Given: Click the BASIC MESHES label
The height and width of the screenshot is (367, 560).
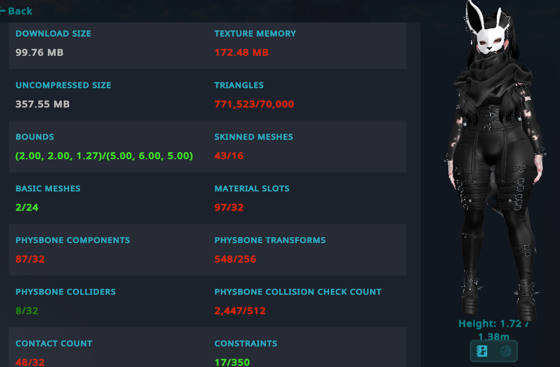Looking at the screenshot, I should pos(48,189).
